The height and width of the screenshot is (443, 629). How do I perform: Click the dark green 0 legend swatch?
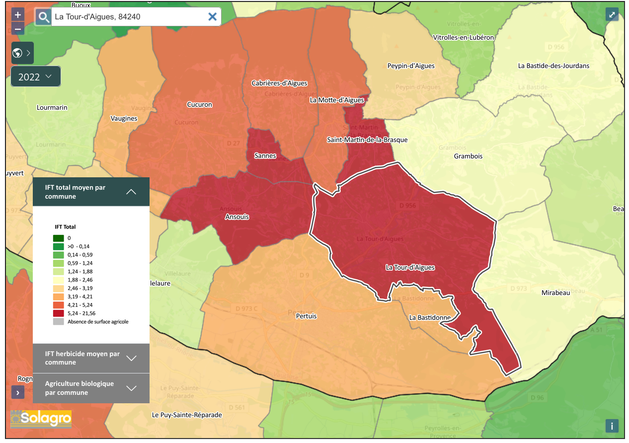(x=59, y=238)
